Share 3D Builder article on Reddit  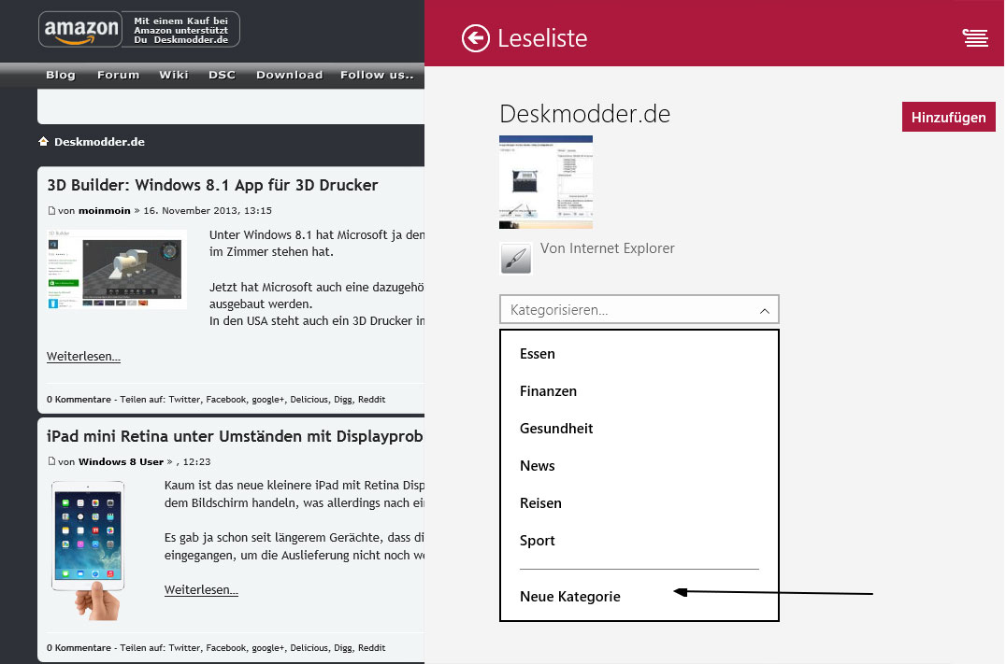(x=371, y=400)
